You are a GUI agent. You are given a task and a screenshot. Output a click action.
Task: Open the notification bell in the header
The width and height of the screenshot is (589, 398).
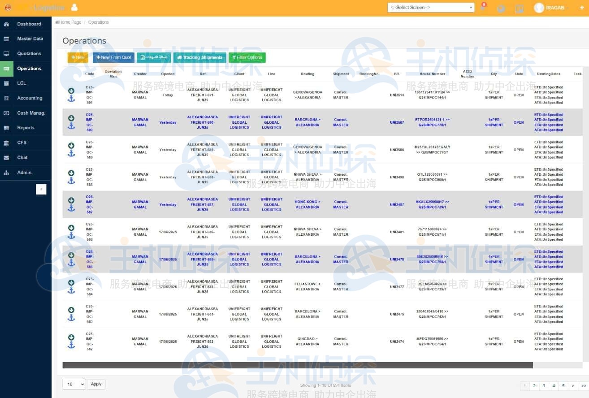(483, 8)
